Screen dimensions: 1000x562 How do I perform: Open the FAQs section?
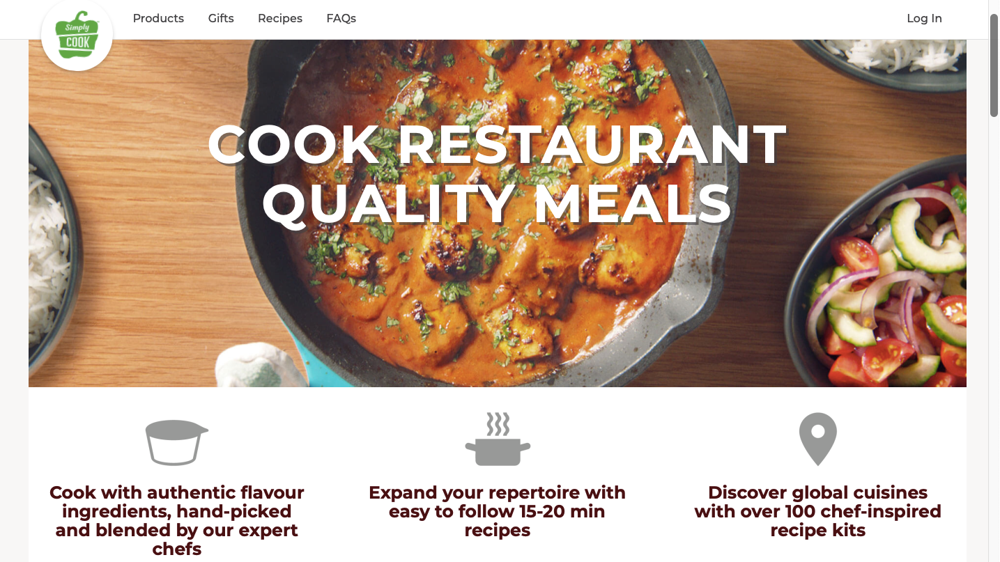[341, 19]
